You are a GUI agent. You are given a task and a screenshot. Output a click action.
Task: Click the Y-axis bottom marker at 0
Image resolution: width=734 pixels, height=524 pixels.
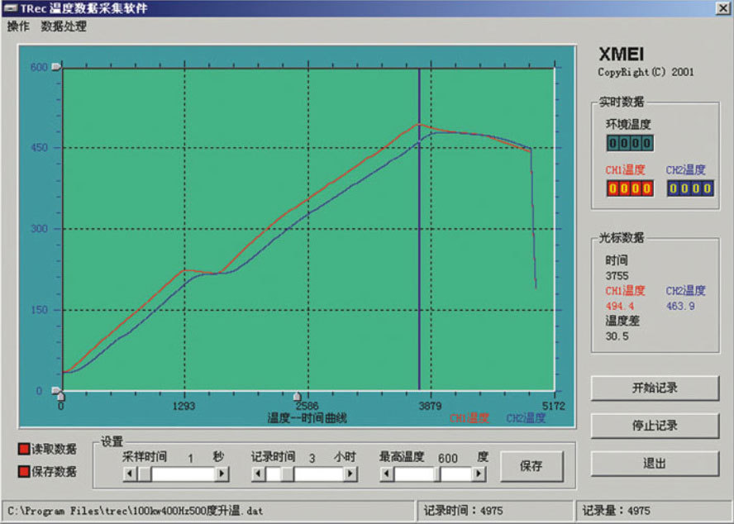click(56, 390)
